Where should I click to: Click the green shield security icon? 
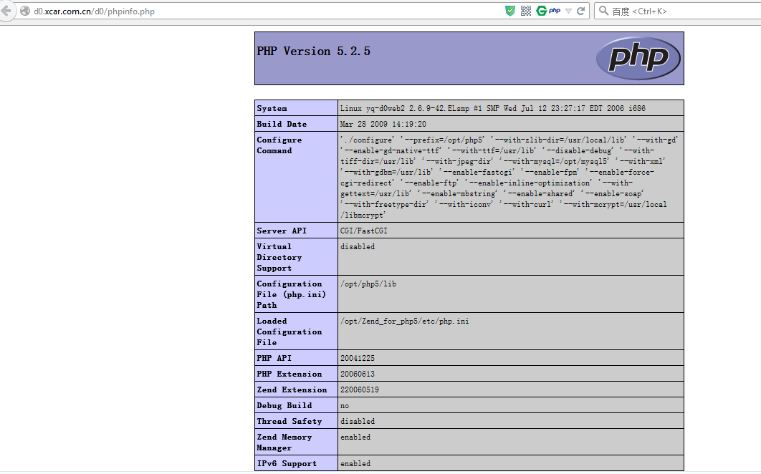tap(510, 11)
